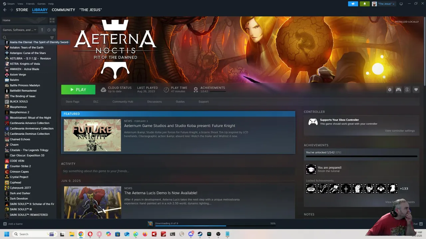Open the Aeterna Lucis Demo news thumbnail

[93, 202]
